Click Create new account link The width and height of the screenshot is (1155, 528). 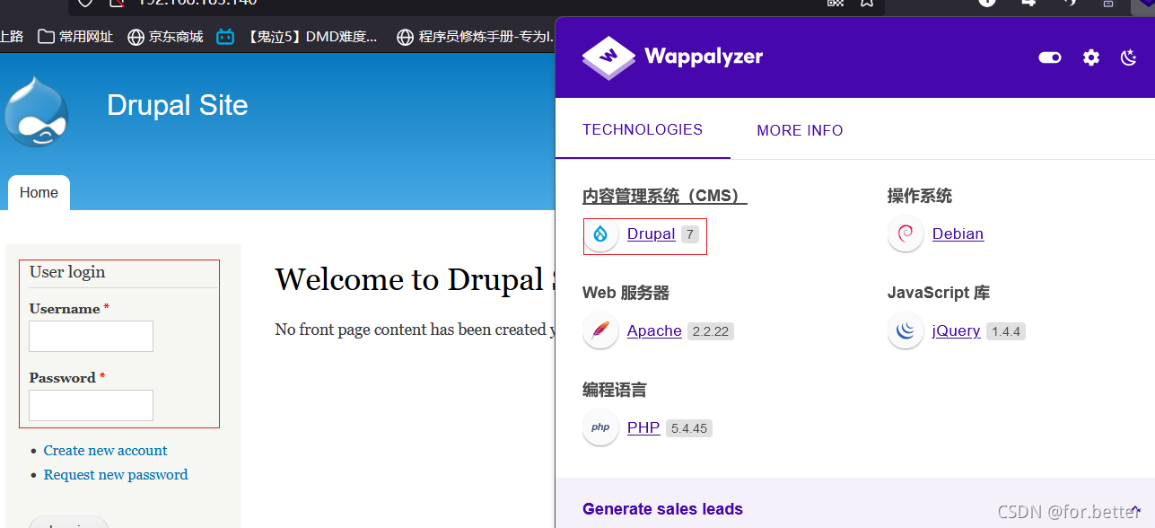(105, 451)
